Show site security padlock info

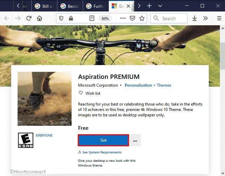[71, 18]
